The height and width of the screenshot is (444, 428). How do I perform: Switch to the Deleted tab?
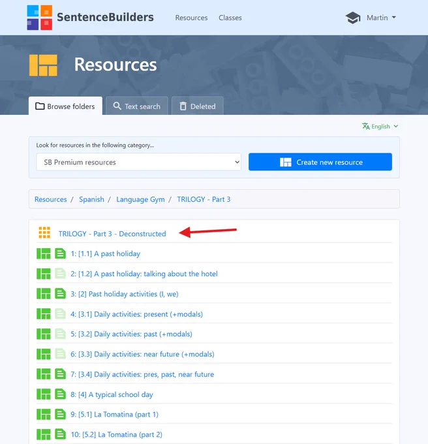(x=198, y=106)
